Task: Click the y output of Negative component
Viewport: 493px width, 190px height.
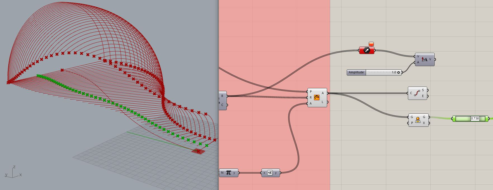Action: pos(276,173)
